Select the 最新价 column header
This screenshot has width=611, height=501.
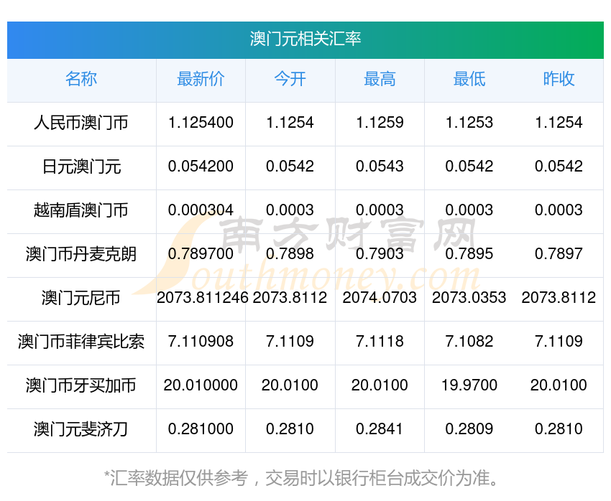click(201, 79)
